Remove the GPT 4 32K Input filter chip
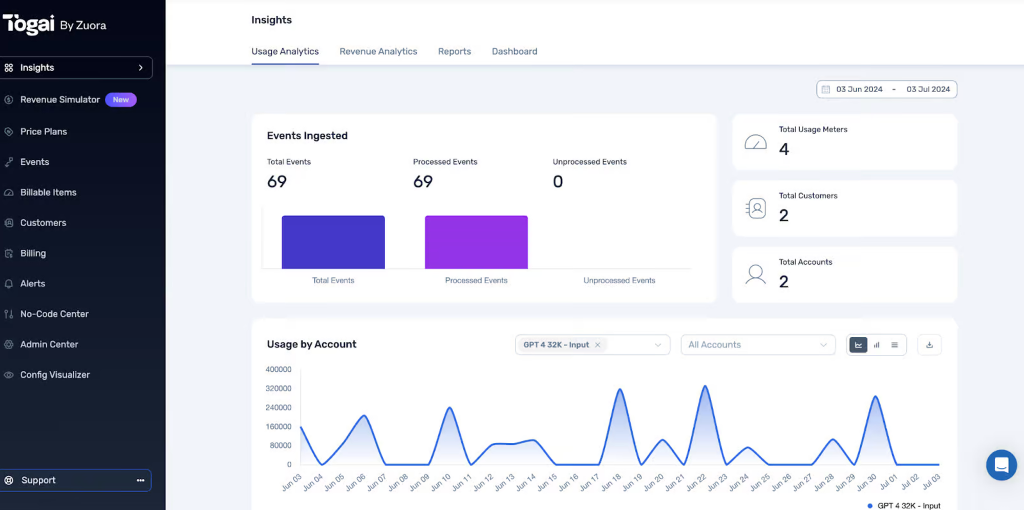Image resolution: width=1024 pixels, height=510 pixels. click(x=598, y=345)
